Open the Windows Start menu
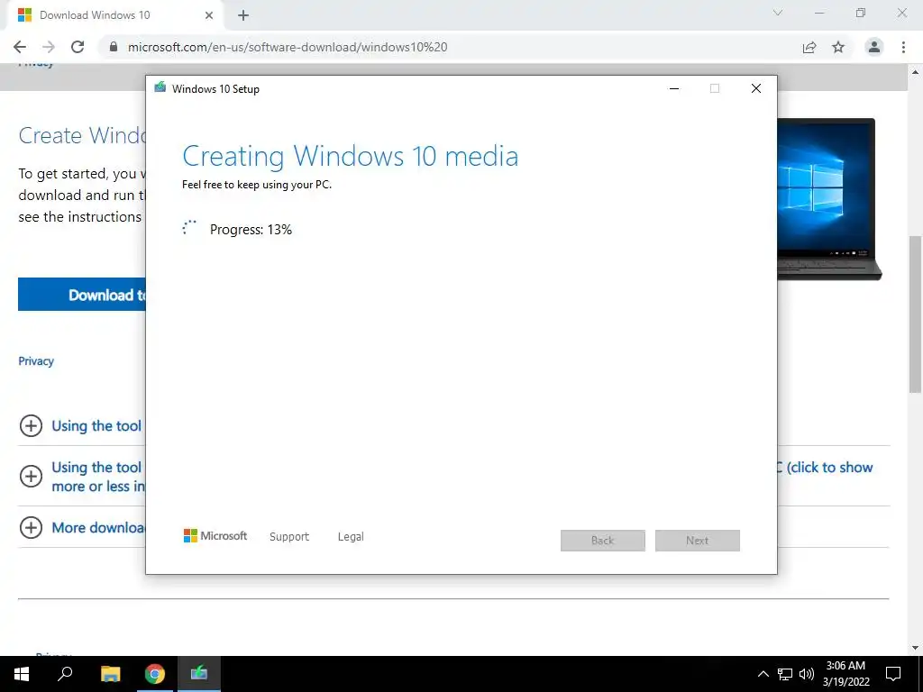923x692 pixels. click(x=22, y=674)
